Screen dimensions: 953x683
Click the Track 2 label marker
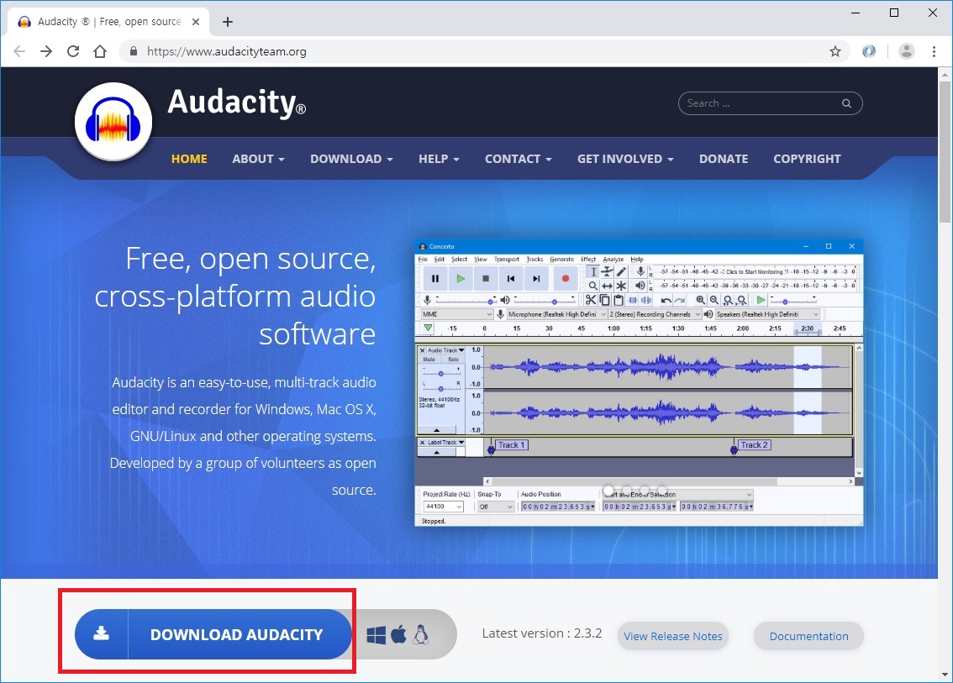click(755, 444)
